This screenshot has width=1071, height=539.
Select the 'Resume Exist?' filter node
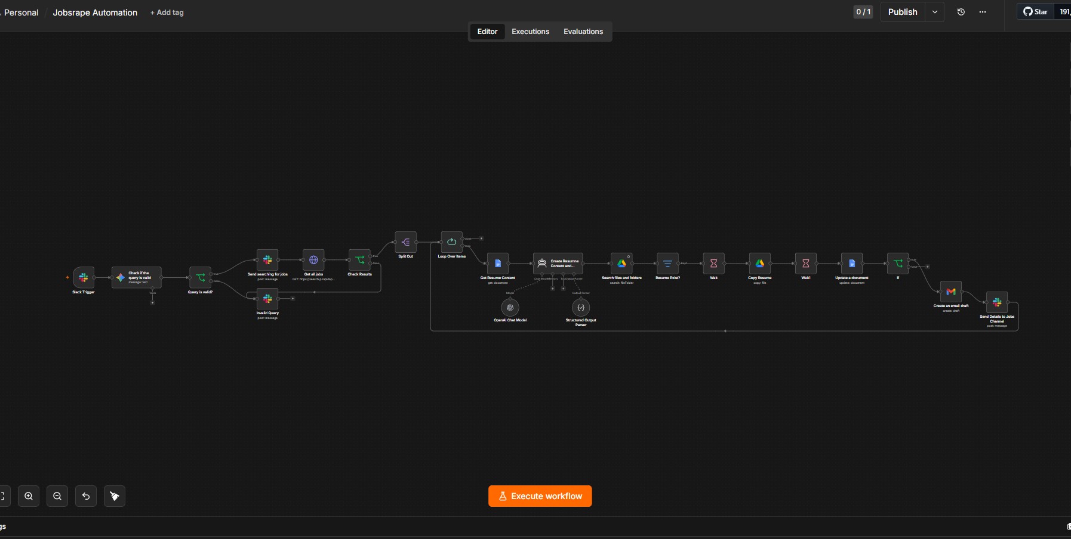click(667, 264)
